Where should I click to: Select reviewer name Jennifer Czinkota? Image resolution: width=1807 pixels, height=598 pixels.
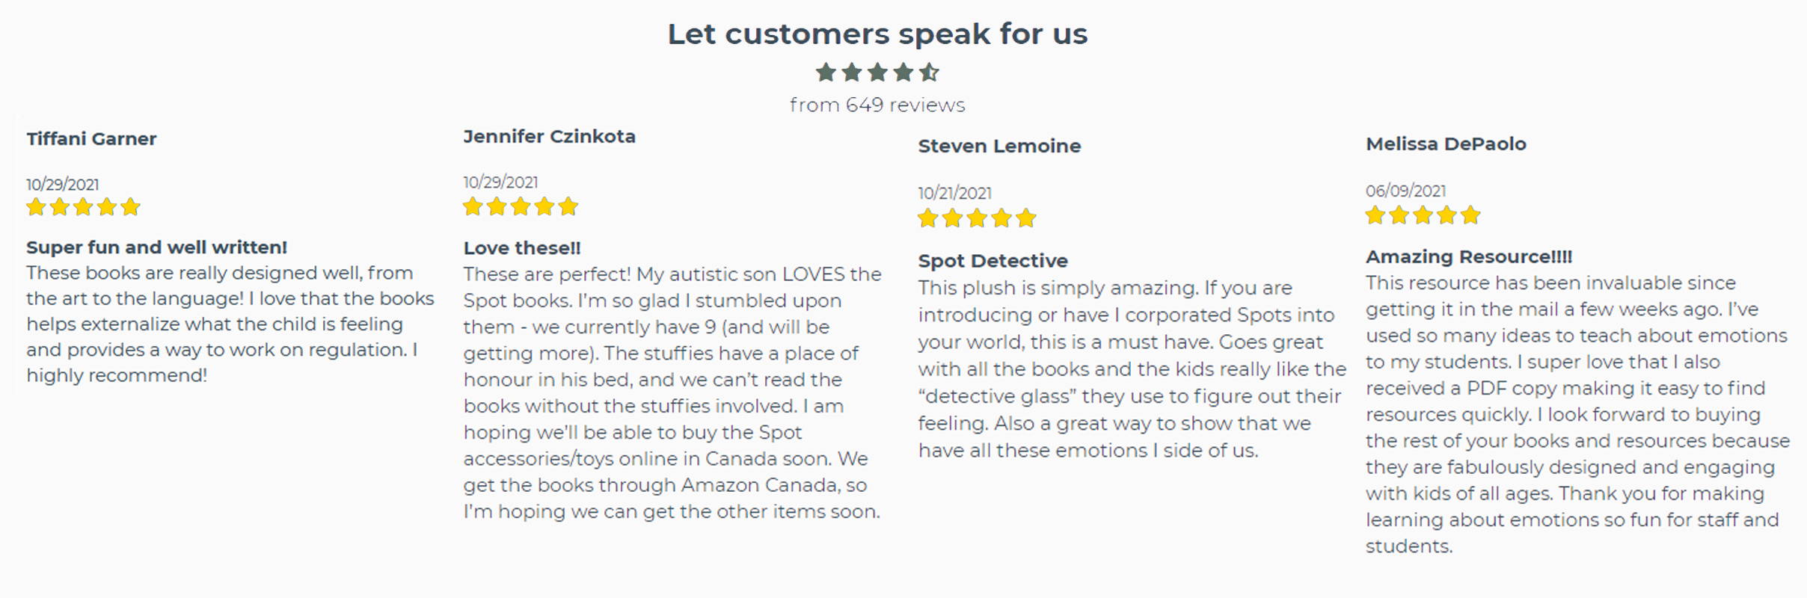coord(550,137)
